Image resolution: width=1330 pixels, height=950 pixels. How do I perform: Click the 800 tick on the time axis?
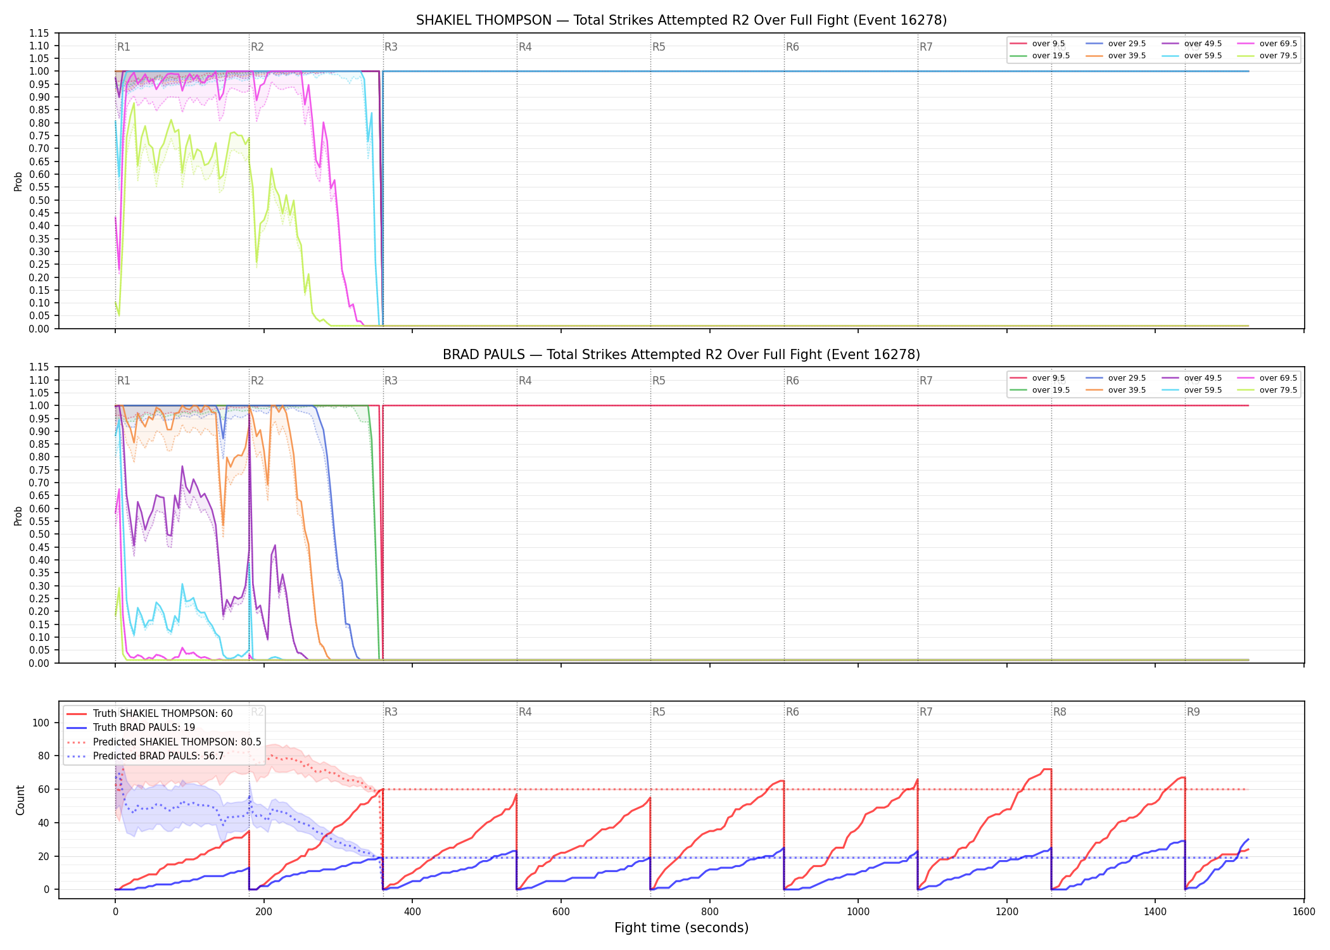click(x=709, y=912)
